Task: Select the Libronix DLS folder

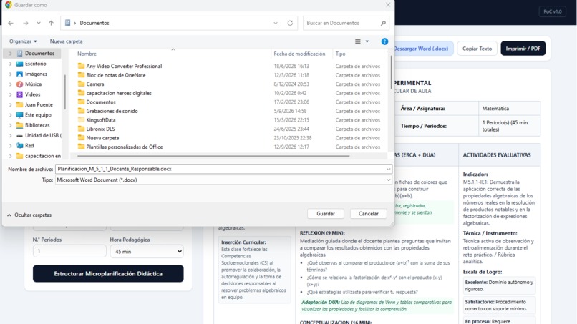Action: (x=100, y=129)
